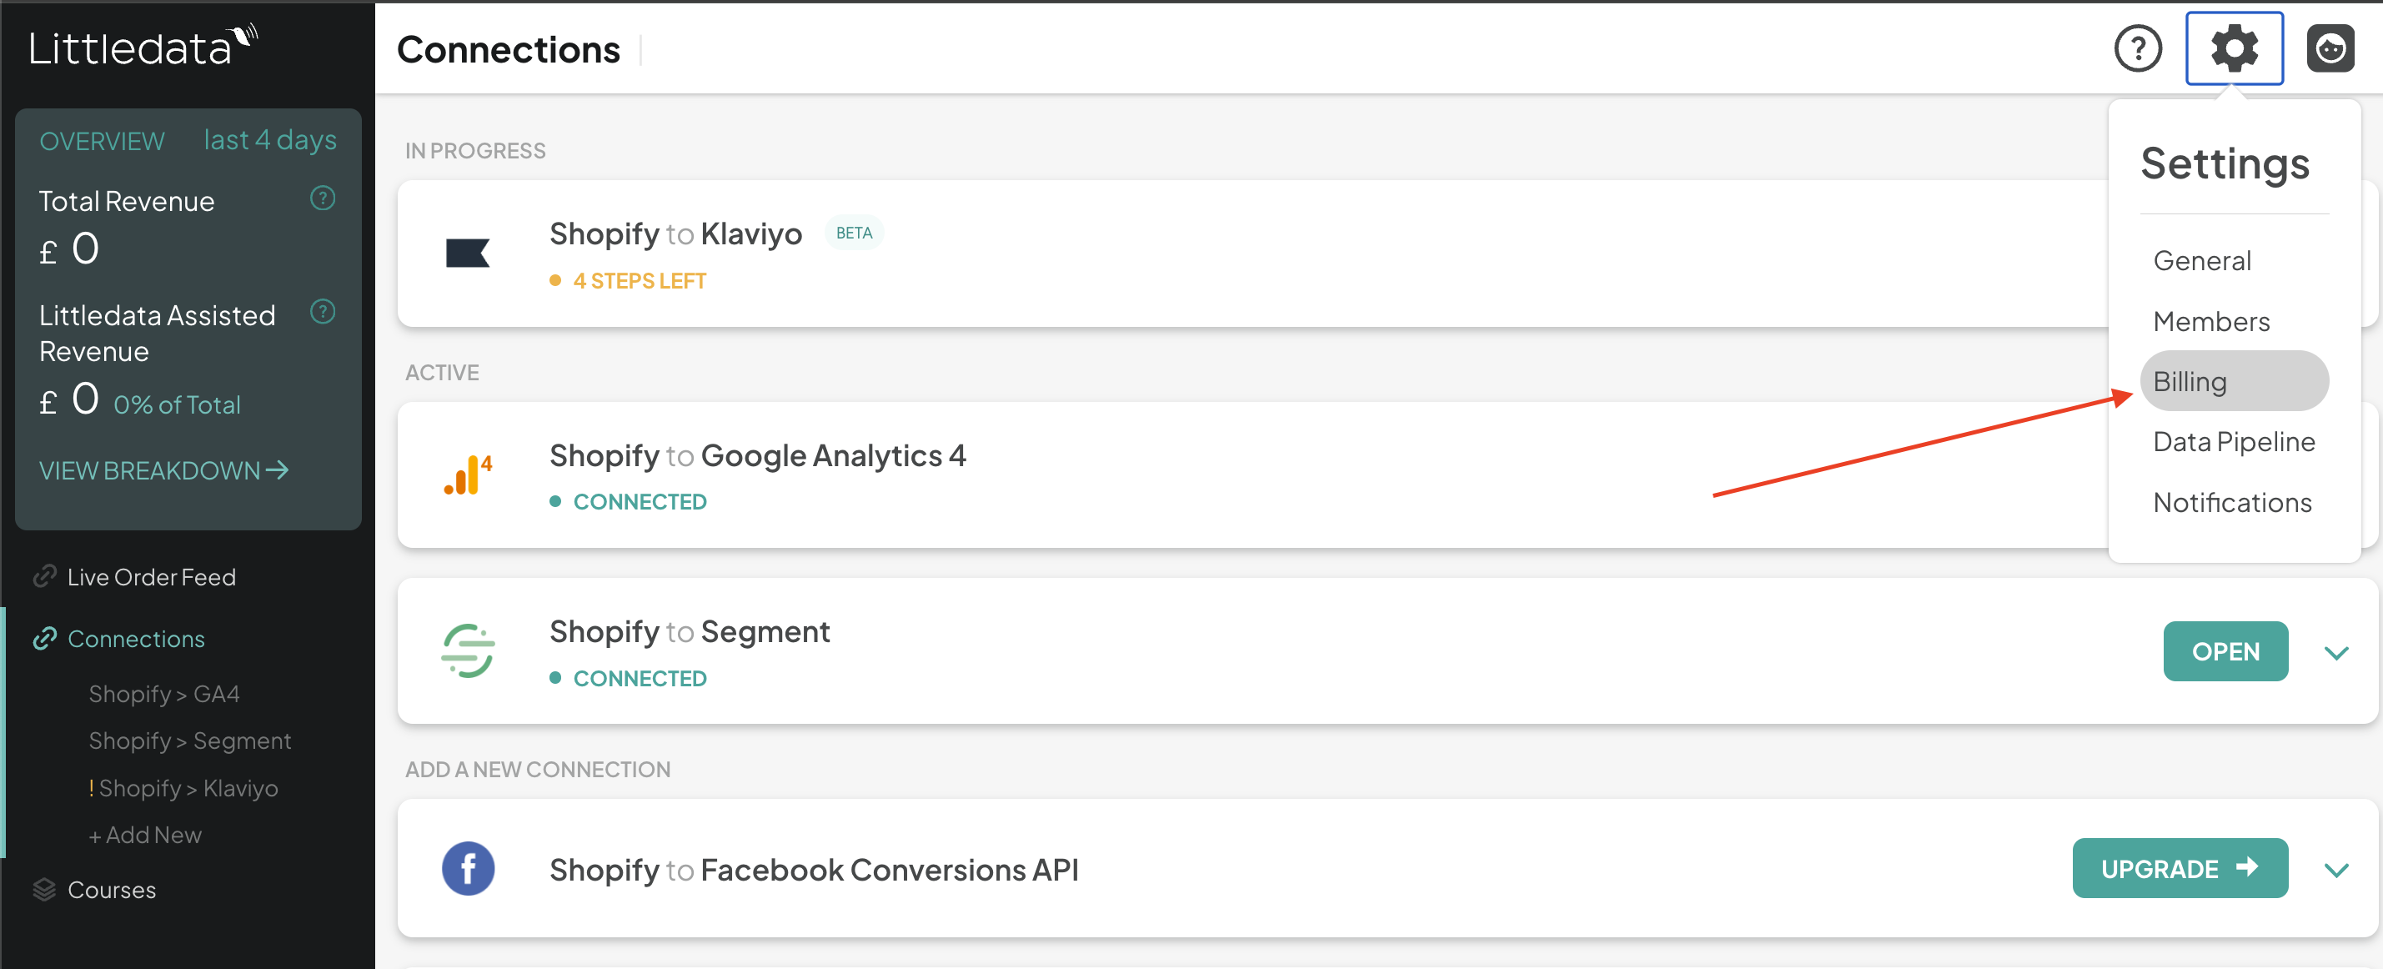Click the Google Analytics 4 logo icon
The height and width of the screenshot is (969, 2383).
click(x=468, y=474)
